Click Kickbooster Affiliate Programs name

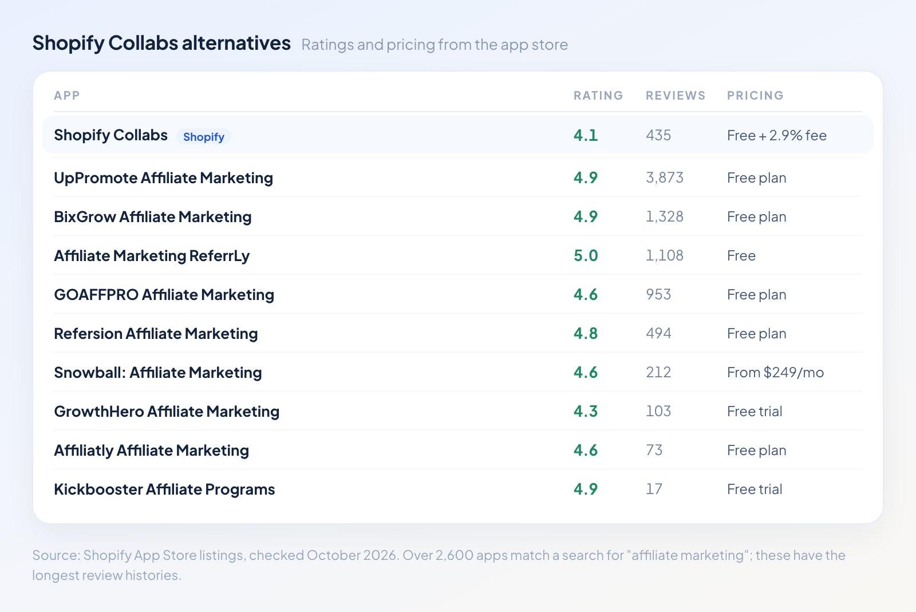tap(164, 489)
